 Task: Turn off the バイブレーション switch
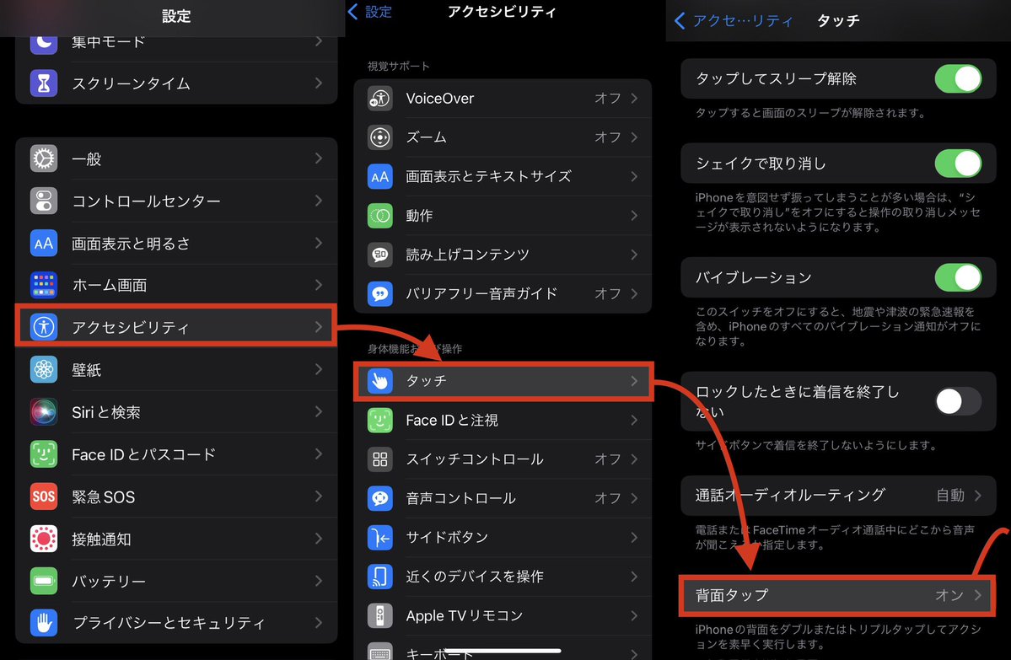pyautogui.click(x=958, y=277)
